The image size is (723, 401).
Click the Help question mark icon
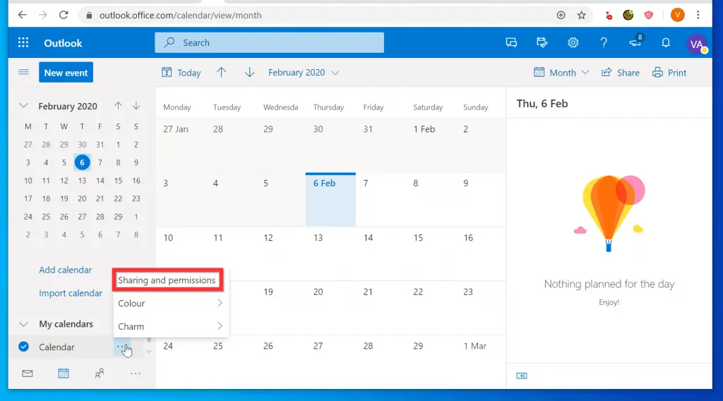(604, 43)
